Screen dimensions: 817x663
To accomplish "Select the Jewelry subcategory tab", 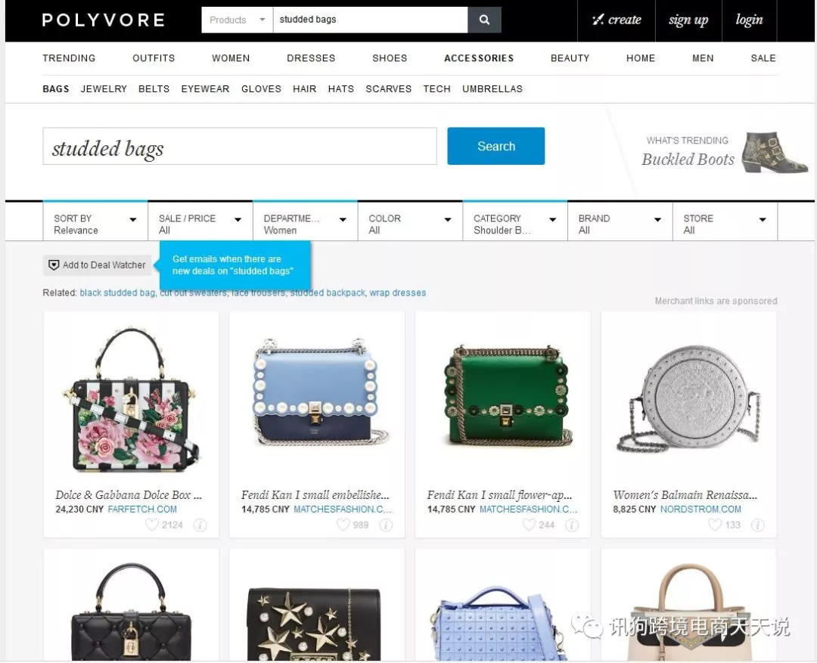I will pyautogui.click(x=104, y=89).
